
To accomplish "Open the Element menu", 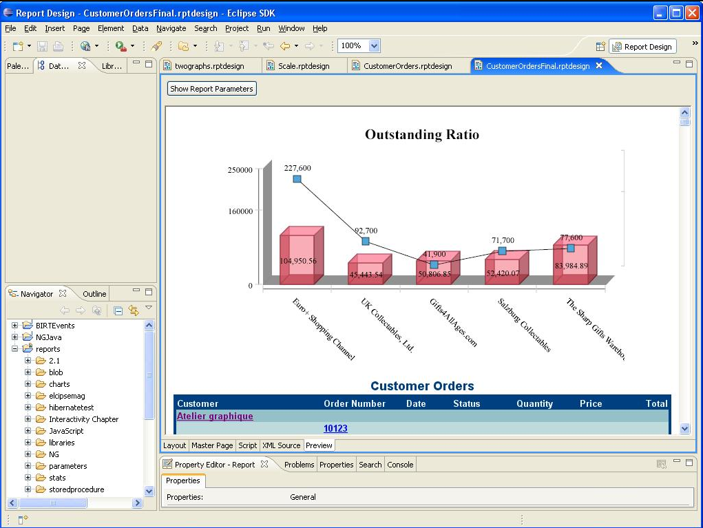I will (110, 28).
